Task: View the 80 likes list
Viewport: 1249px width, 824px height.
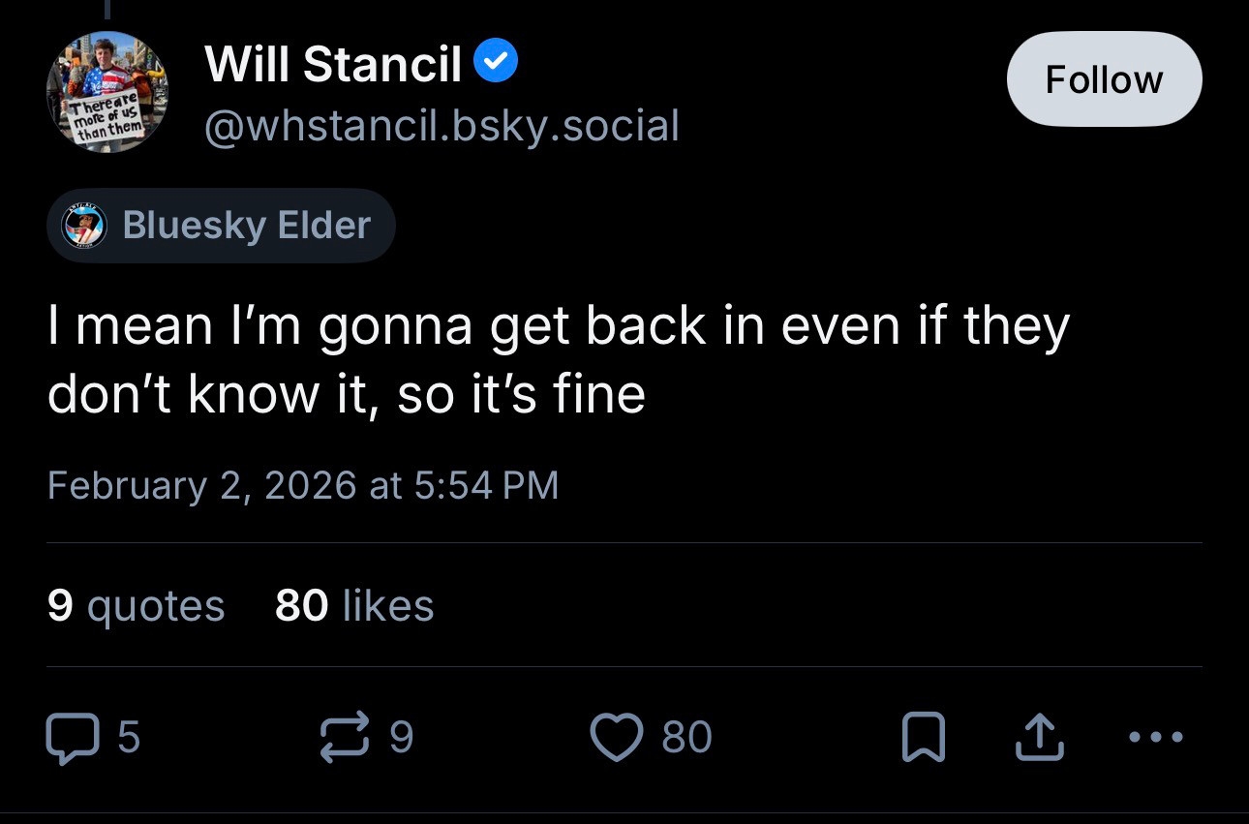Action: pyautogui.click(x=354, y=605)
